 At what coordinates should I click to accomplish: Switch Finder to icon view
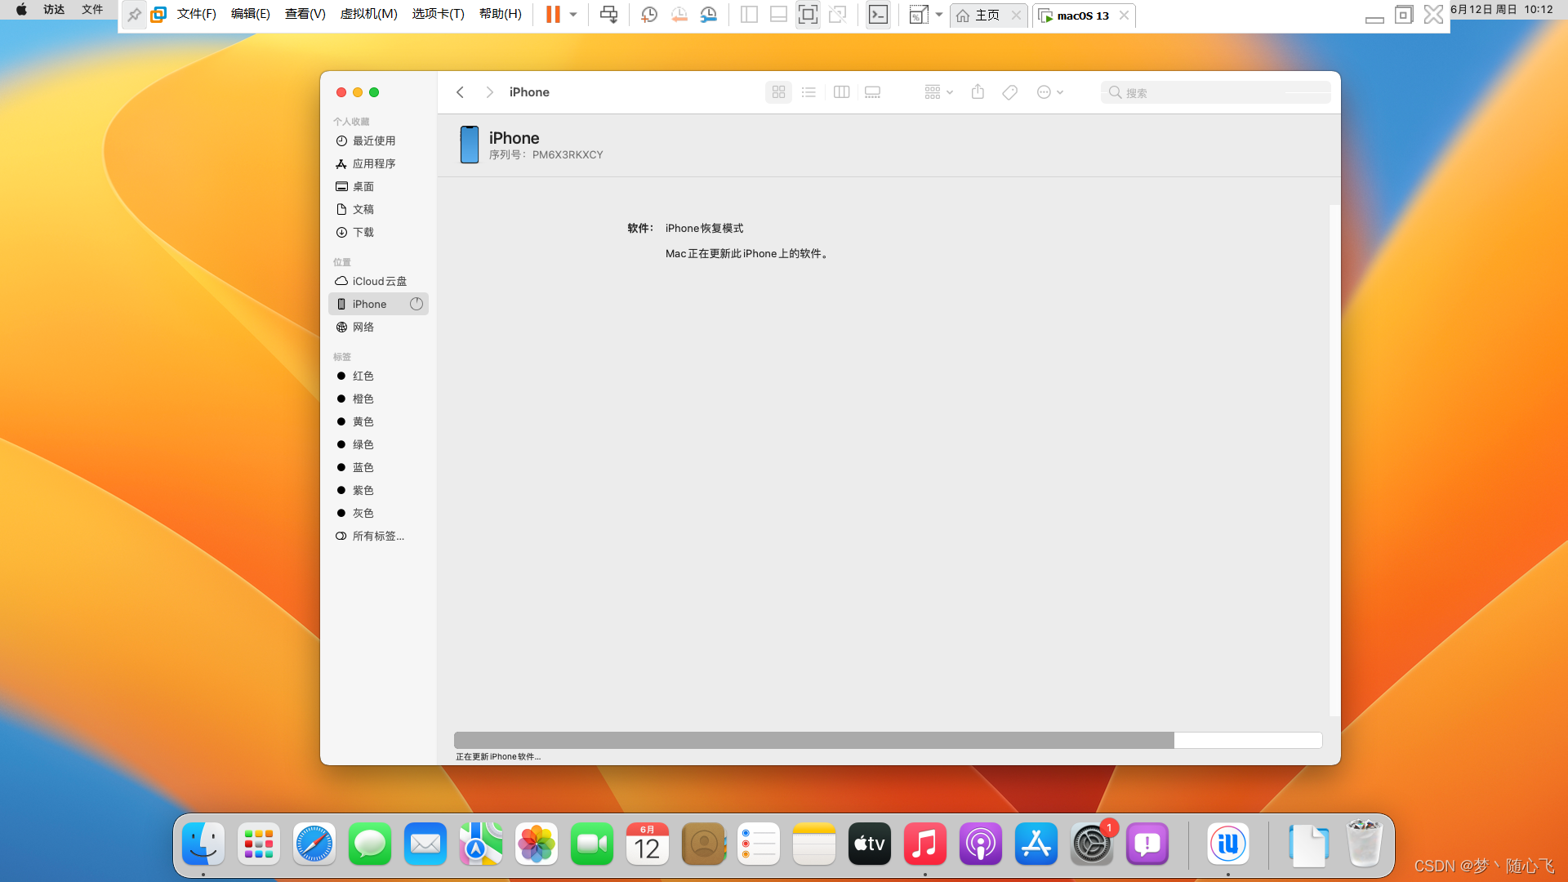coord(778,92)
